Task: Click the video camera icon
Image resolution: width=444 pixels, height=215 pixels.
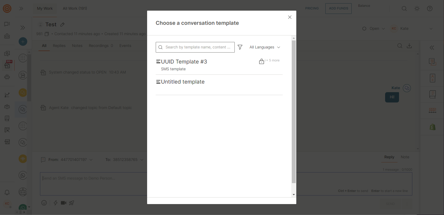Action: tap(63, 203)
